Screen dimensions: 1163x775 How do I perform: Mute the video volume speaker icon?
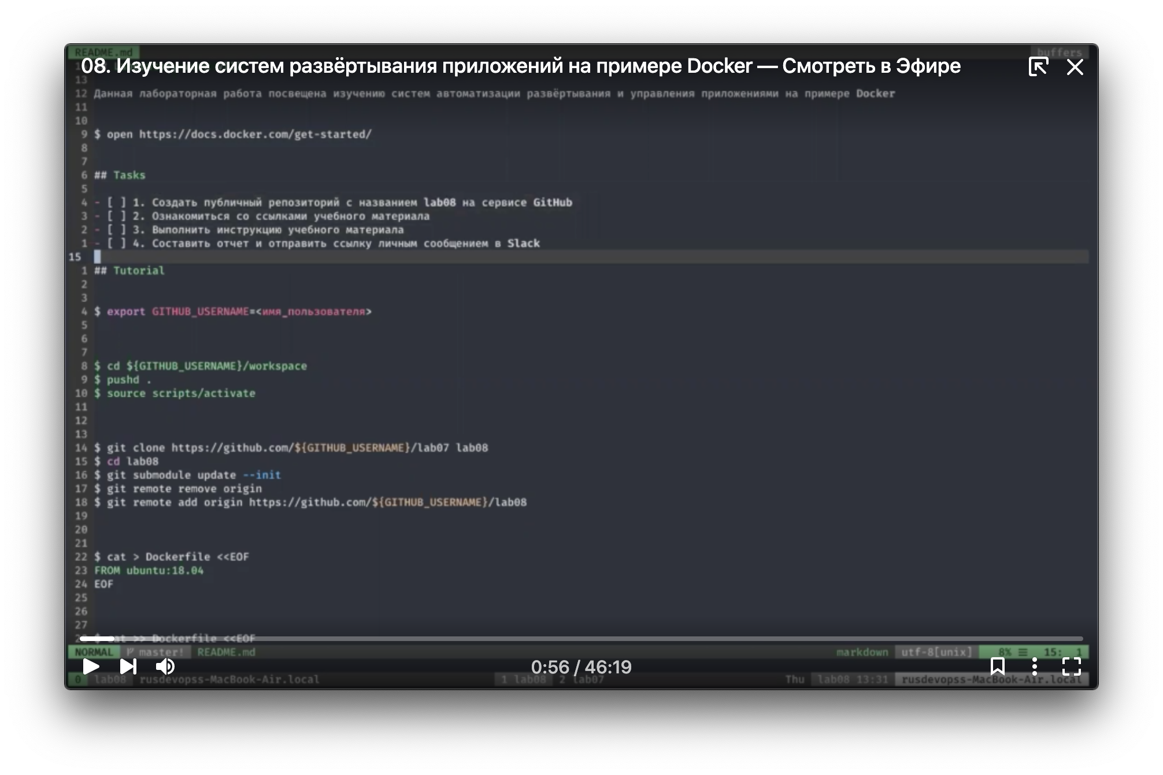(x=165, y=666)
